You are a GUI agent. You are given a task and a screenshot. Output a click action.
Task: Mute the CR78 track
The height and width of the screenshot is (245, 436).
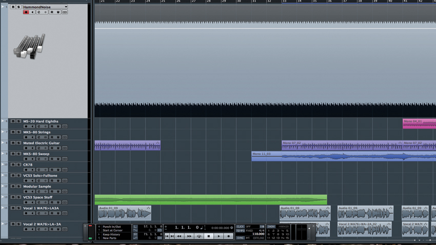(13, 165)
